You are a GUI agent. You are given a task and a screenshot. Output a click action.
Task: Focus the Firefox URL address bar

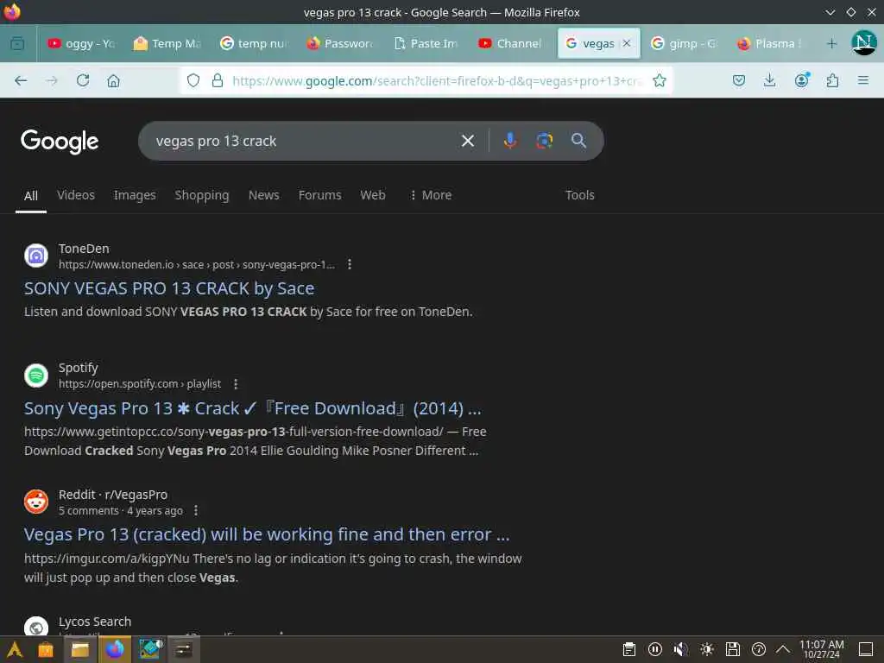(438, 80)
